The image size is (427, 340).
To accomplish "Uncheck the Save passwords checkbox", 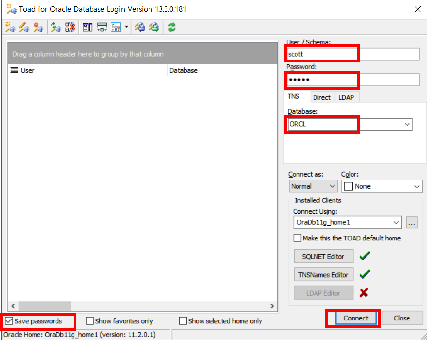I will point(9,321).
